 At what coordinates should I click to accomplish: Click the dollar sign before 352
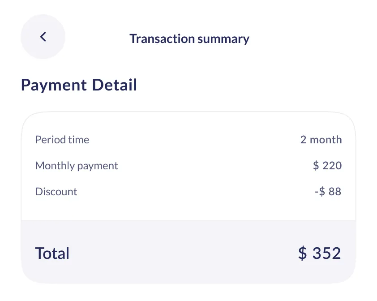click(303, 254)
